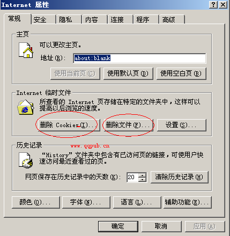Switch to the 安全 tab
The width and height of the screenshot is (230, 236).
tap(43, 19)
